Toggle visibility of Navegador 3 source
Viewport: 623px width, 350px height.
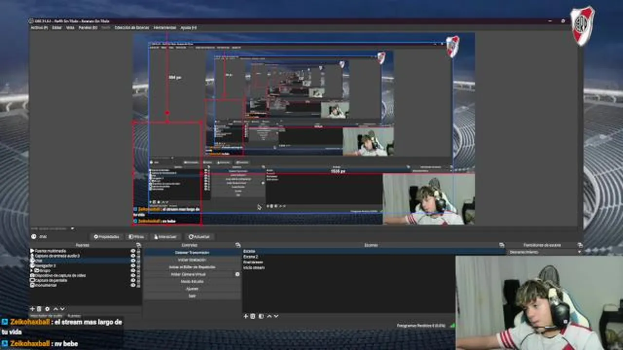[x=133, y=266]
